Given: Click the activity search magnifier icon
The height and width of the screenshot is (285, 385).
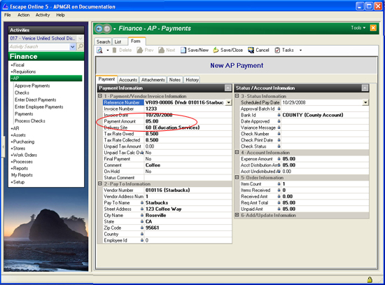Looking at the screenshot, I should coord(80,46).
